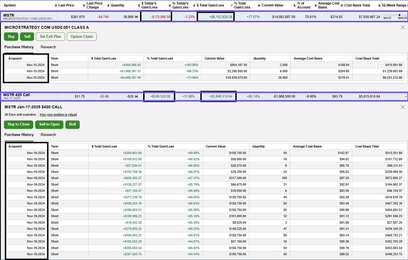Collapse the MSTR stock position row

point(204,17)
